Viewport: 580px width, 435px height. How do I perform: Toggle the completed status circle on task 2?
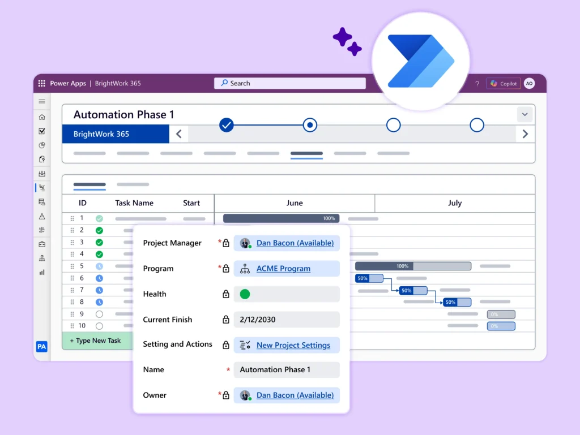pos(99,230)
